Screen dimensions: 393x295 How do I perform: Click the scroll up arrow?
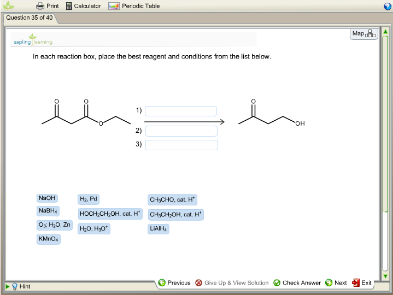[x=385, y=32]
